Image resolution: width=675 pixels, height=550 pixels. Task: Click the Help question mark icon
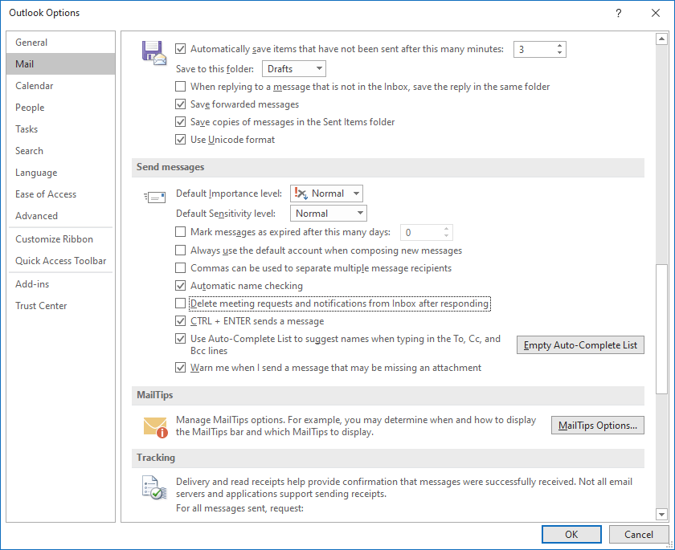coord(618,13)
